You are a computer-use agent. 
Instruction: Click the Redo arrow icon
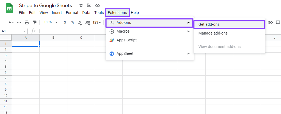[x=19, y=22]
